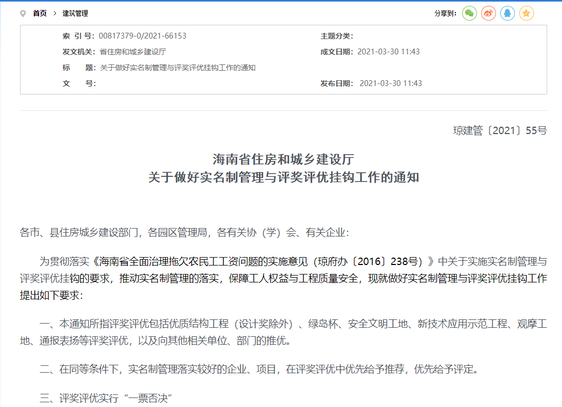Click the breadcrumb chevron separator
Image resolution: width=562 pixels, height=407 pixels.
point(54,14)
